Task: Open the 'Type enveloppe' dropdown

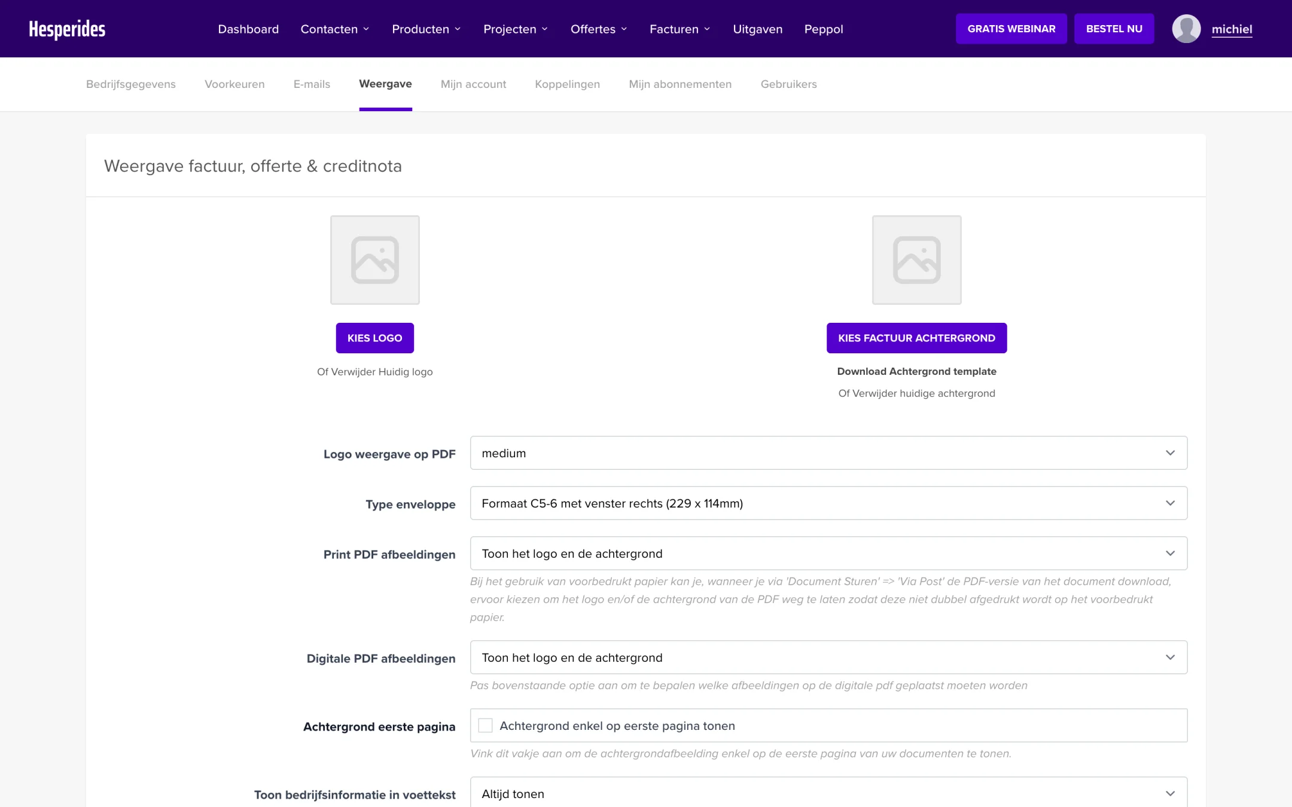Action: click(x=828, y=503)
